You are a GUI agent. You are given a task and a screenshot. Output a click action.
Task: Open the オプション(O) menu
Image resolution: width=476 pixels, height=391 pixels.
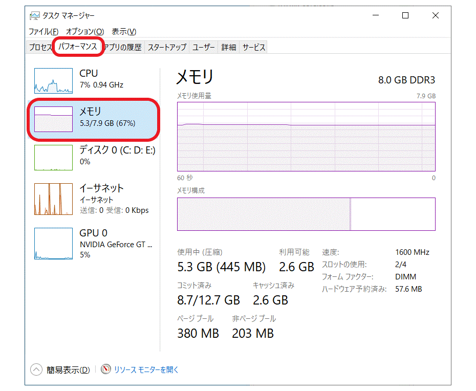point(85,32)
